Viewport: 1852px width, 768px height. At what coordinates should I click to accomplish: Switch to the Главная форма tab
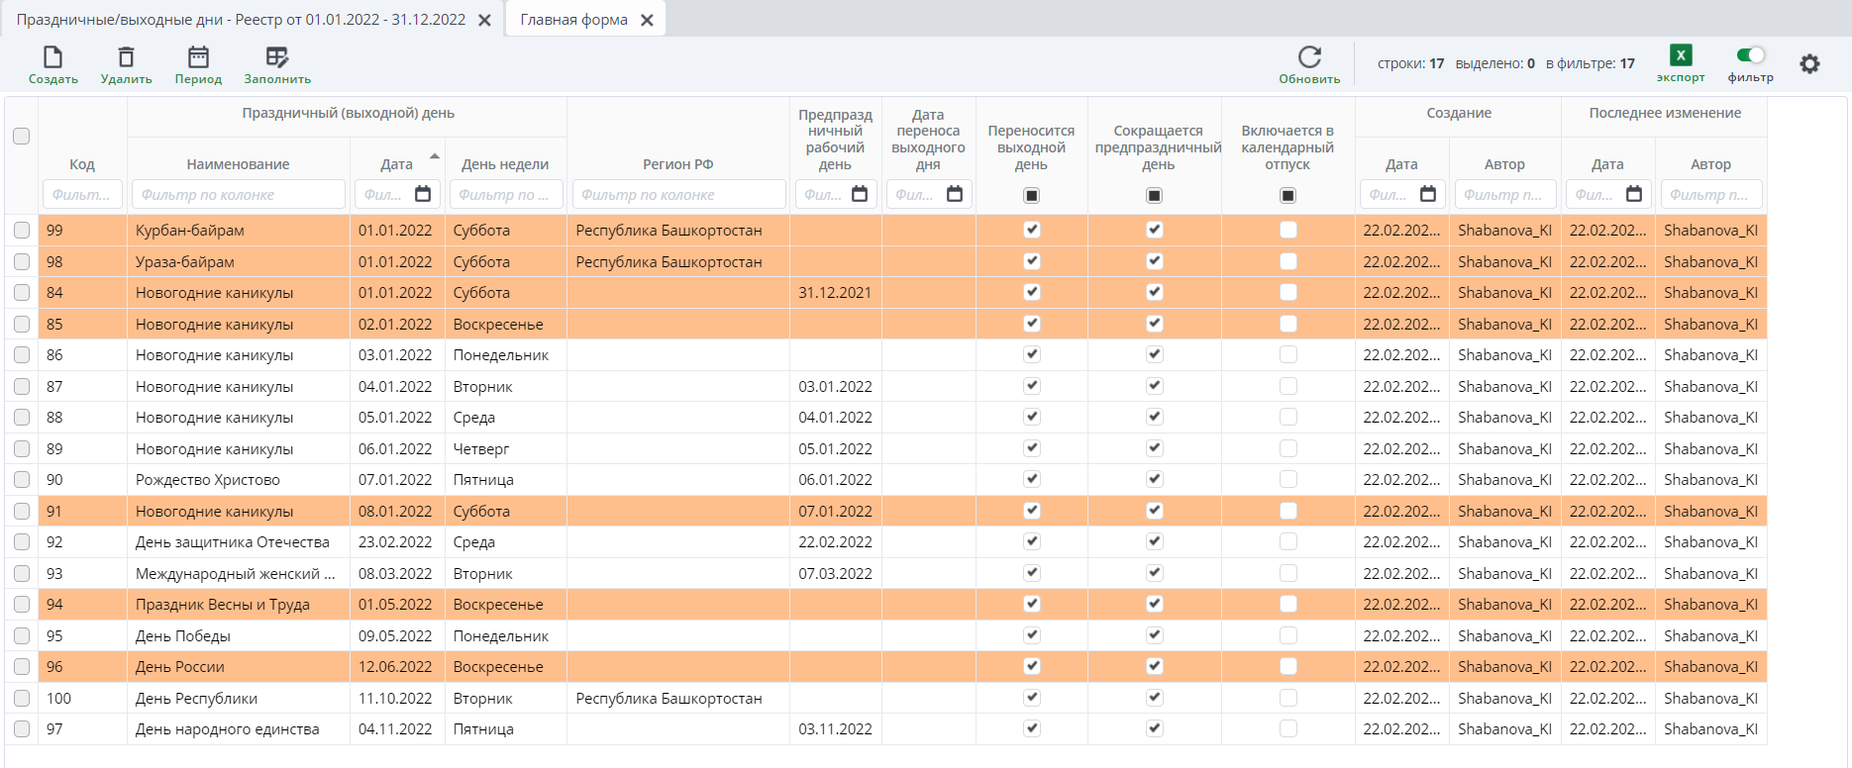click(573, 20)
